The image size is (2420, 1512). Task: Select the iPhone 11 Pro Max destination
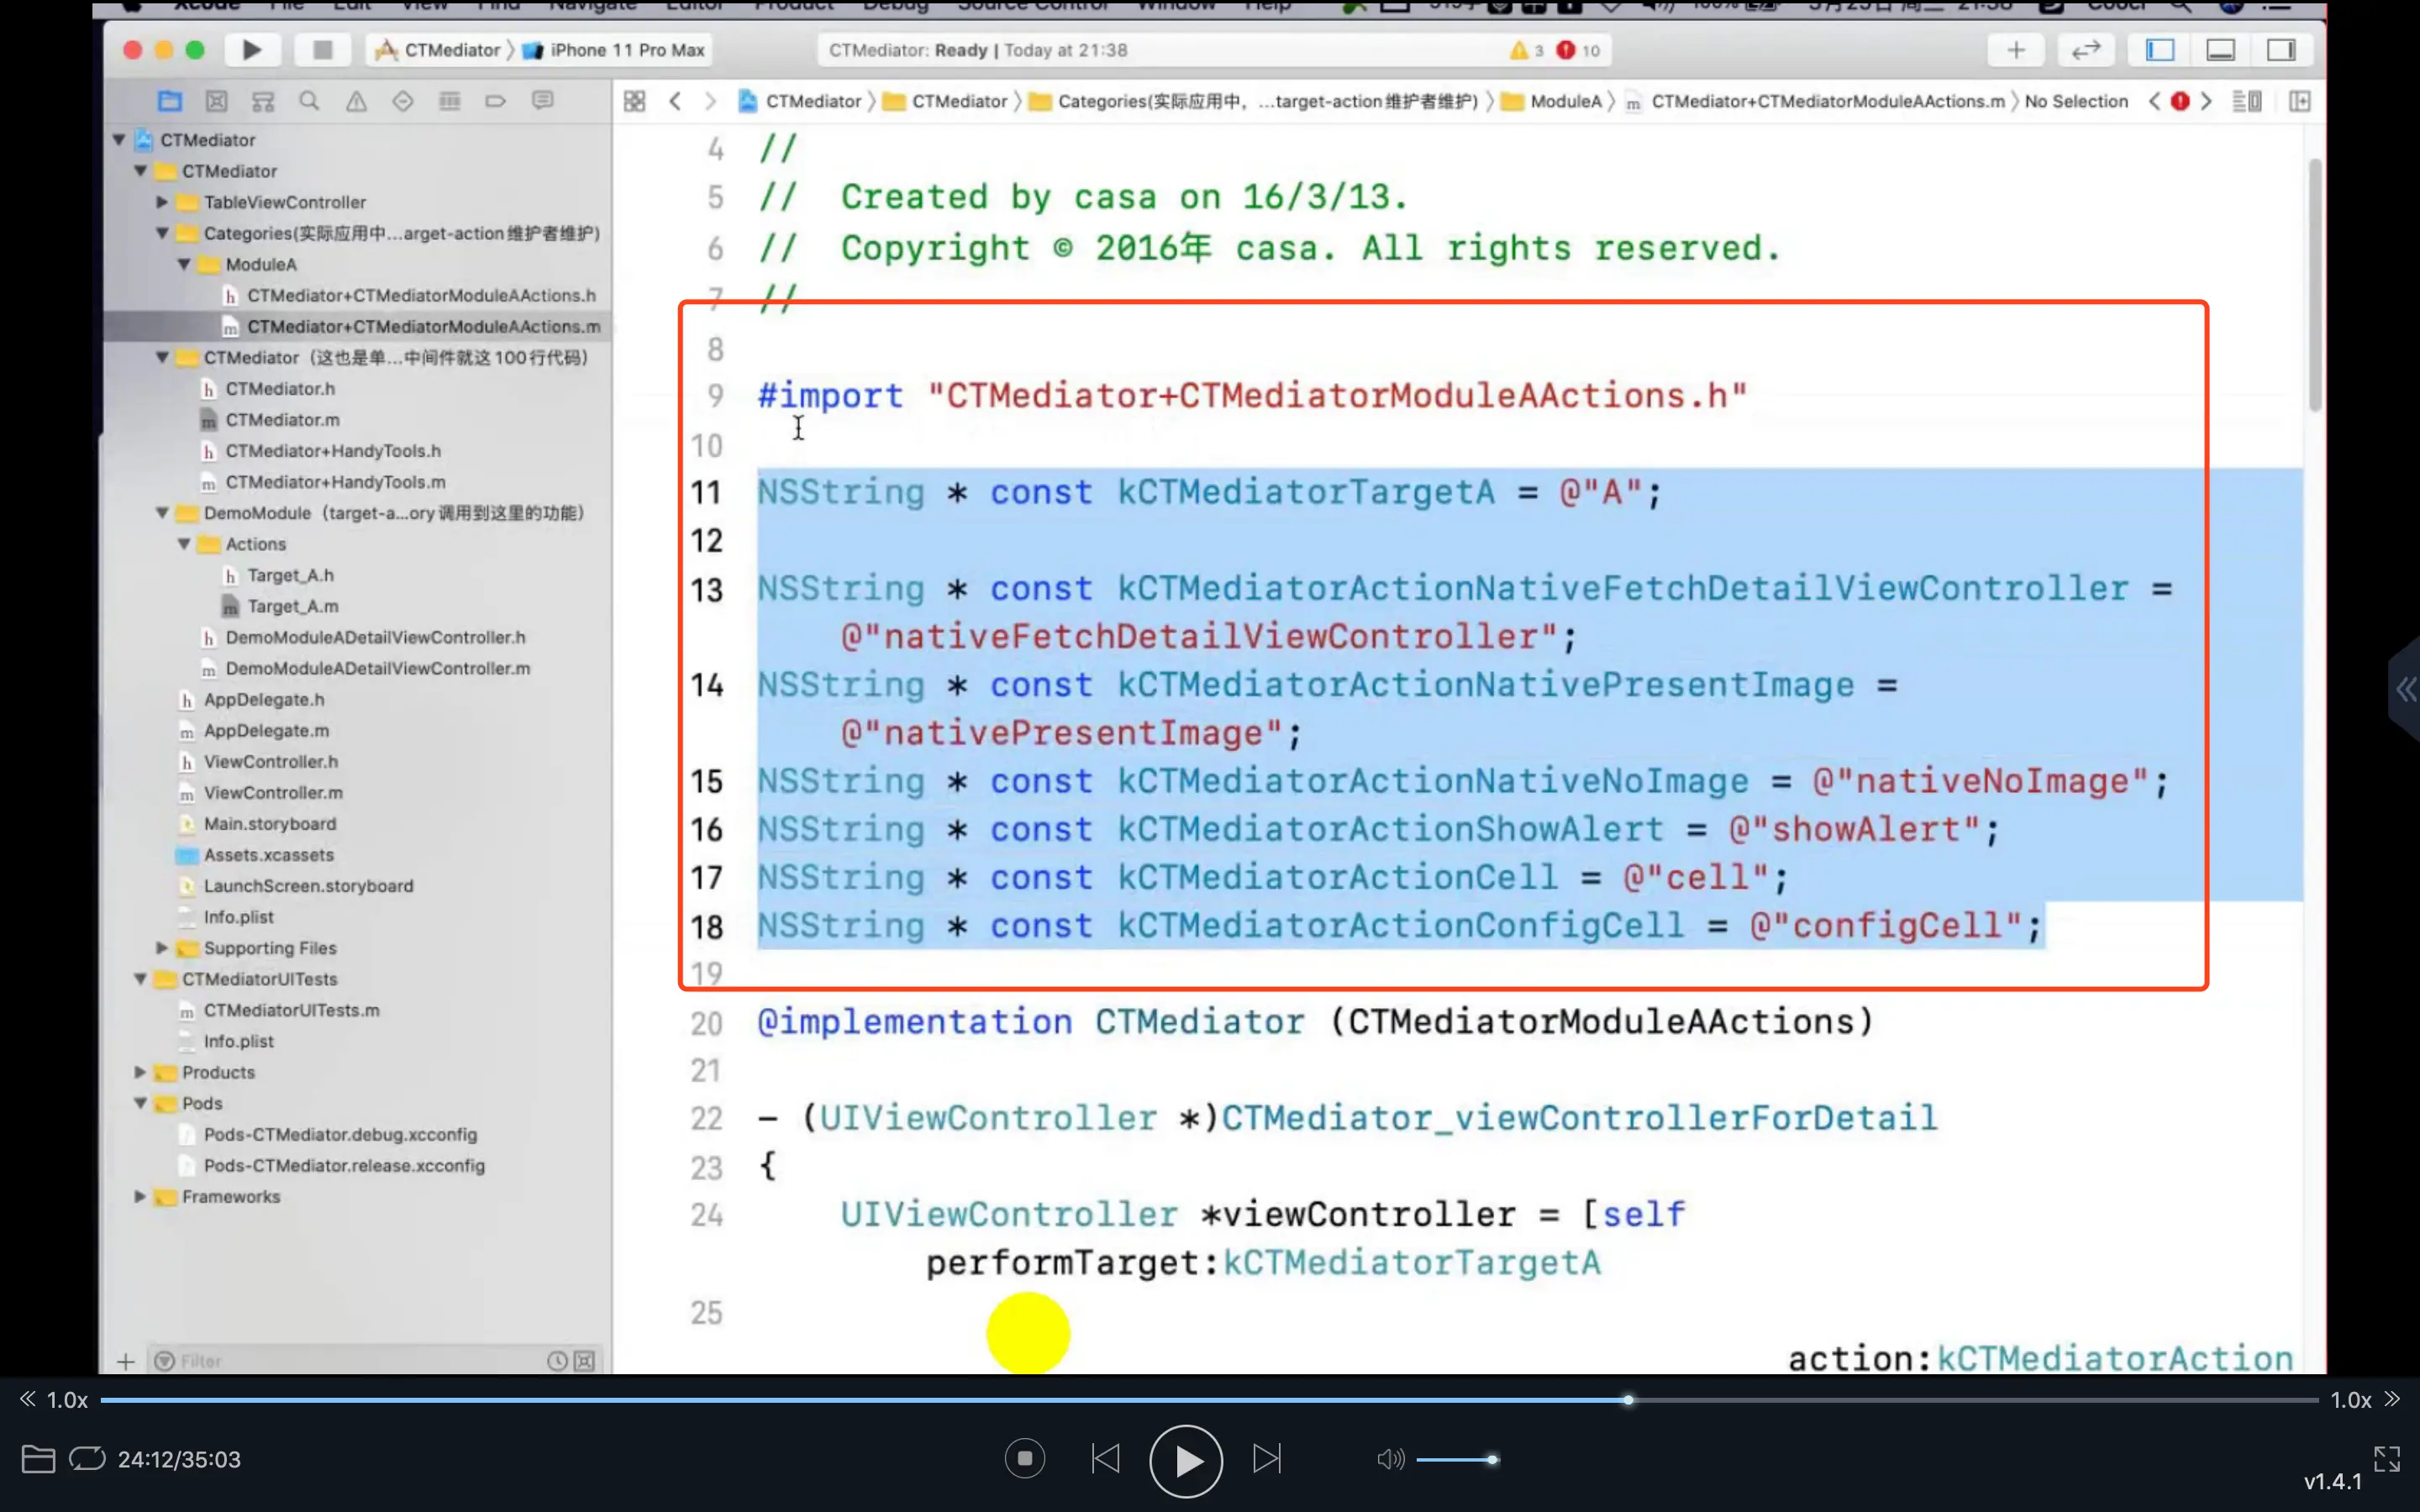click(626, 50)
